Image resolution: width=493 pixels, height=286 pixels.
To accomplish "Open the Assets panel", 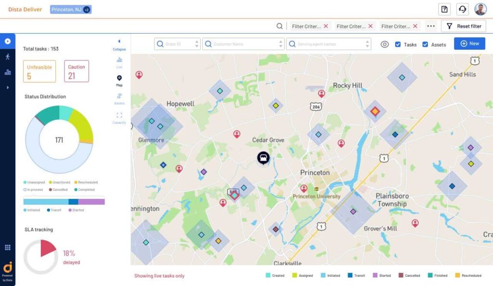I will 119,98.
